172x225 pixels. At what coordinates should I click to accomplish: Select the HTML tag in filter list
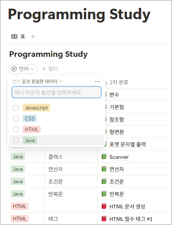(x=32, y=129)
